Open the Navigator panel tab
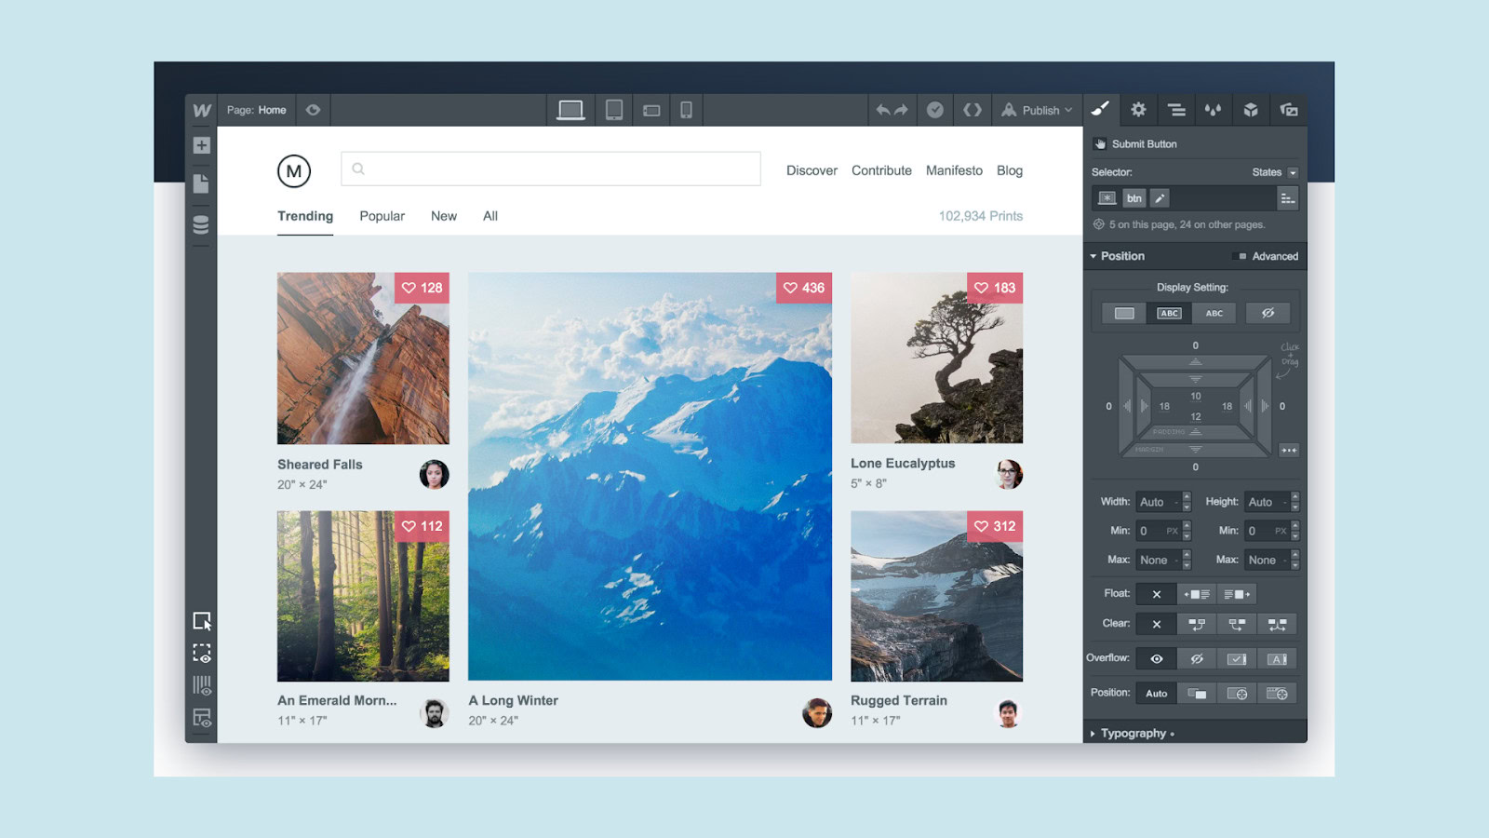 [x=1176, y=110]
